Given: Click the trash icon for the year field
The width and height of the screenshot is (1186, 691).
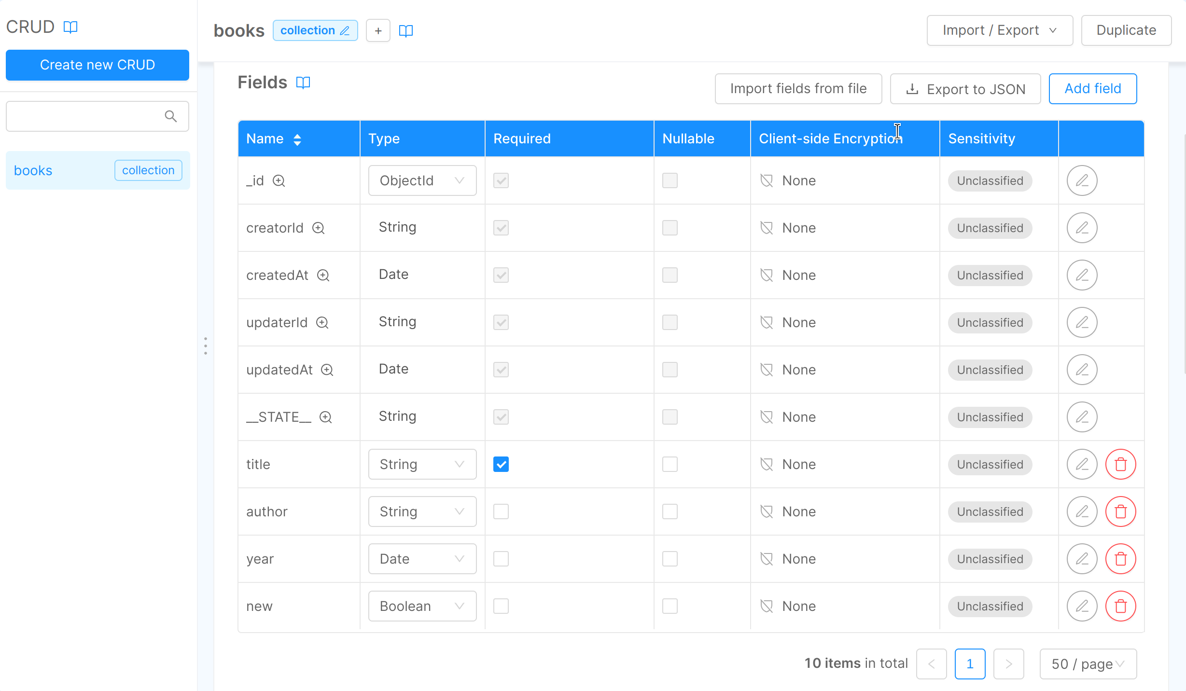Looking at the screenshot, I should pos(1120,559).
